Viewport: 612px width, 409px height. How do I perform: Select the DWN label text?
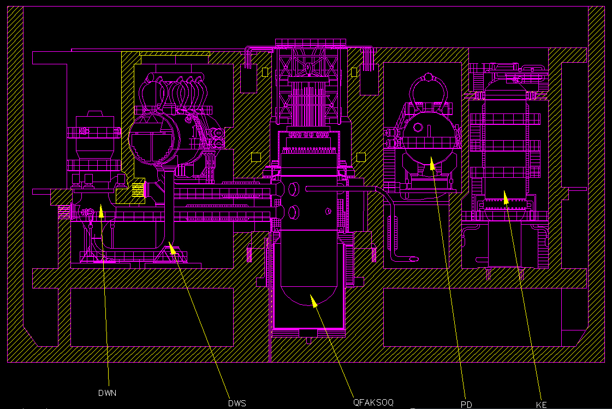[x=108, y=393]
